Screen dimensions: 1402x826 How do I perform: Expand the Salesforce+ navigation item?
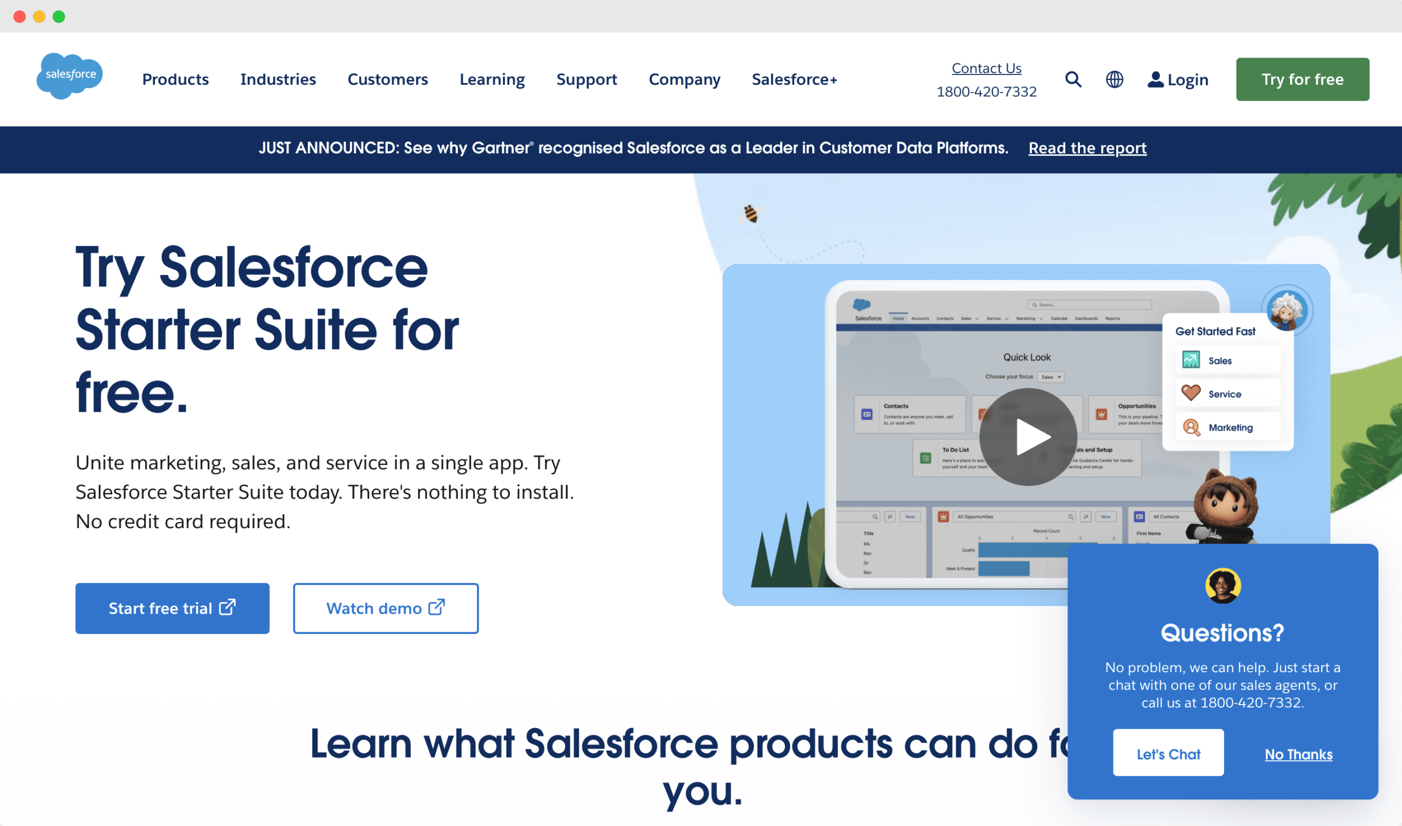tap(795, 79)
